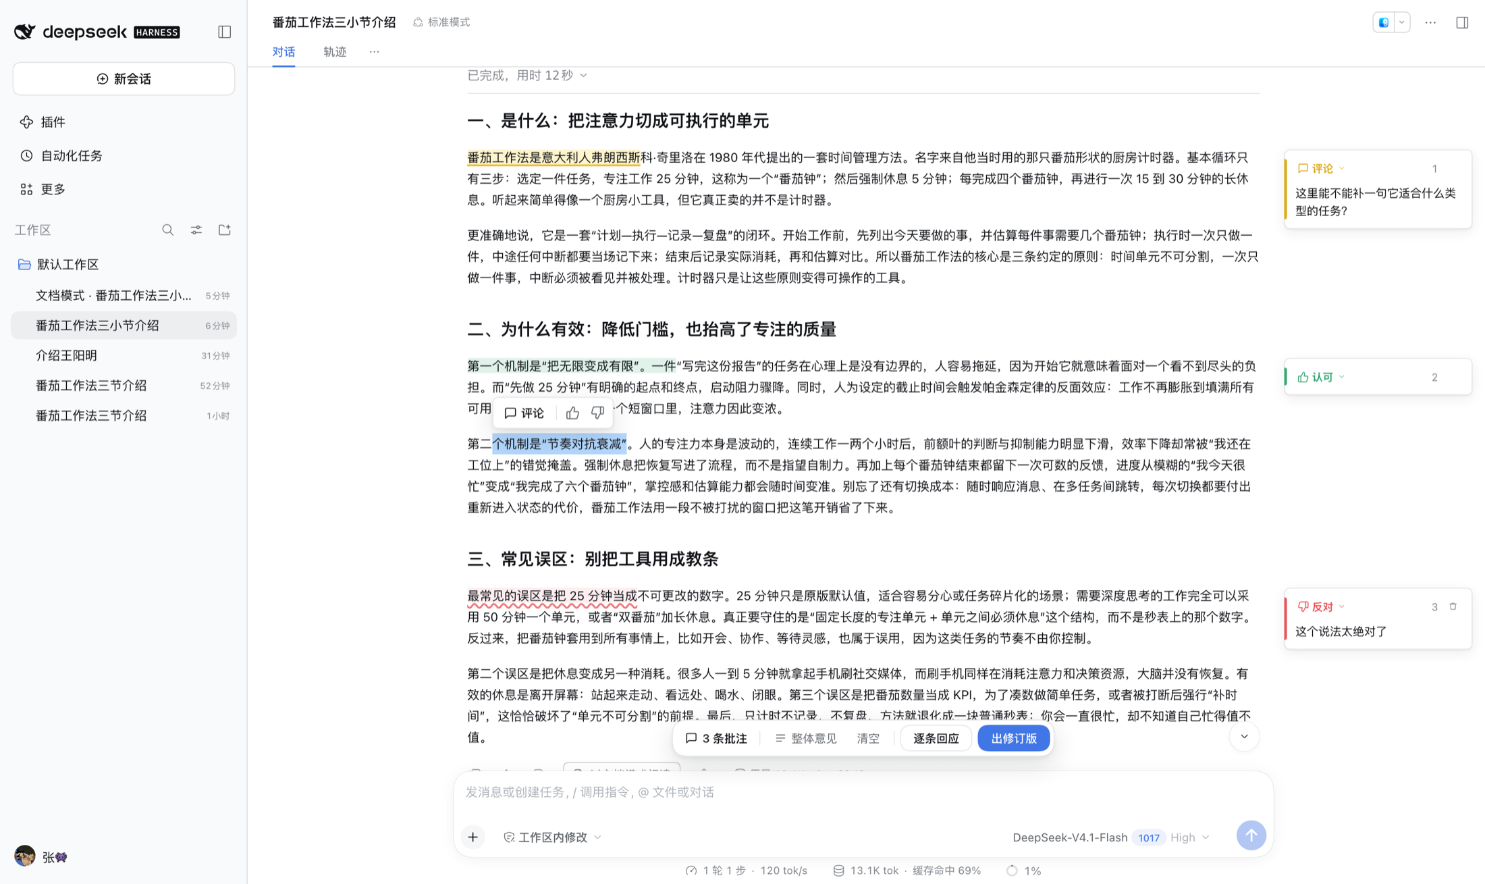
Task: Open the 工作区内修改 permission dropdown
Action: (552, 838)
